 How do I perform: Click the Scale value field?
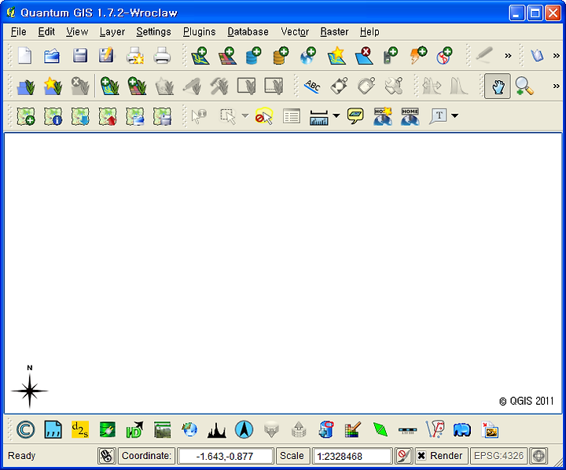click(x=352, y=456)
